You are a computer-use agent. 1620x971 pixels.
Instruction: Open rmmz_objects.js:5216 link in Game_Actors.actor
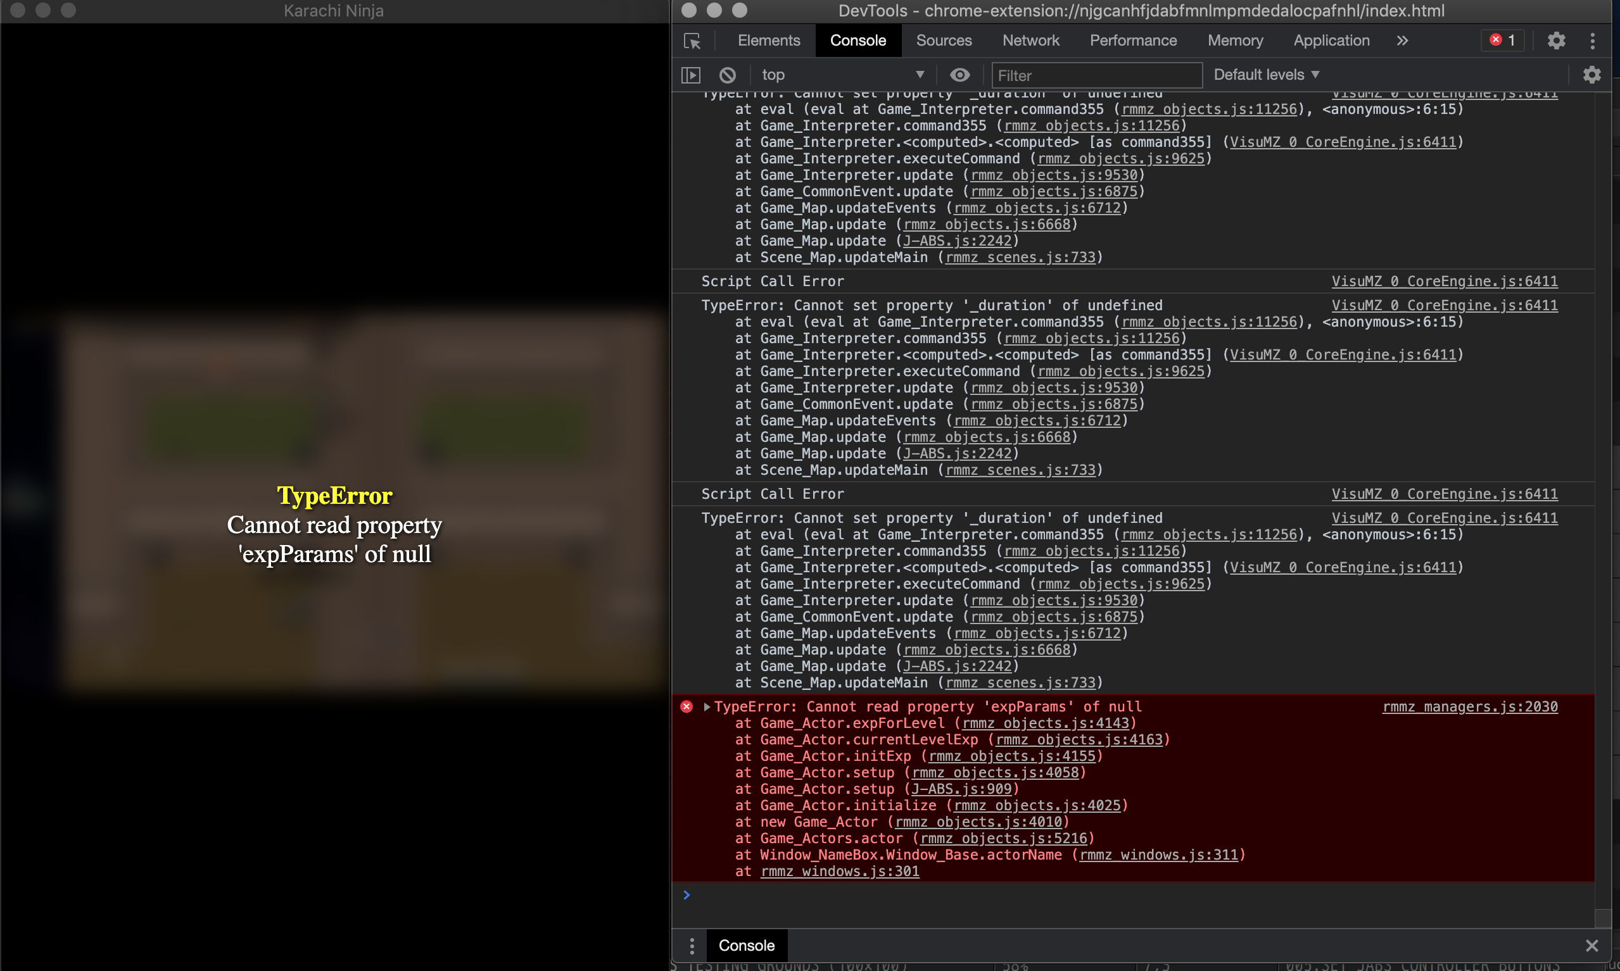coord(1004,838)
